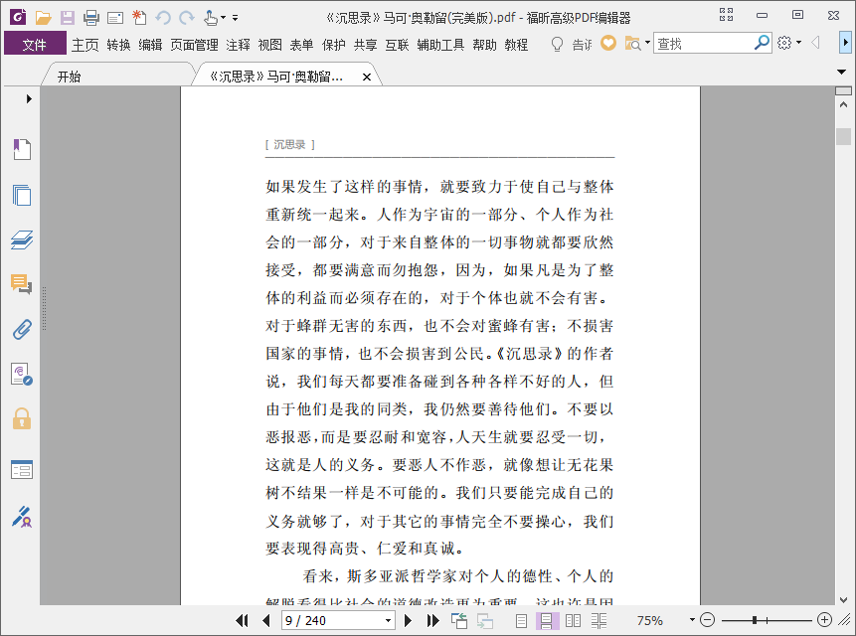Open the page number dropdown
Image resolution: width=856 pixels, height=636 pixels.
[x=388, y=621]
